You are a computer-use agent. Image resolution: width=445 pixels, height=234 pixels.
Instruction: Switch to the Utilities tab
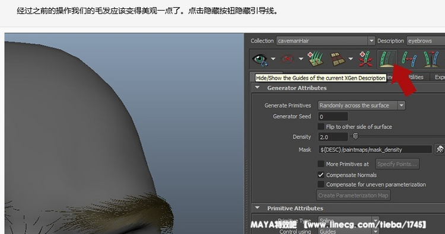pyautogui.click(x=415, y=77)
